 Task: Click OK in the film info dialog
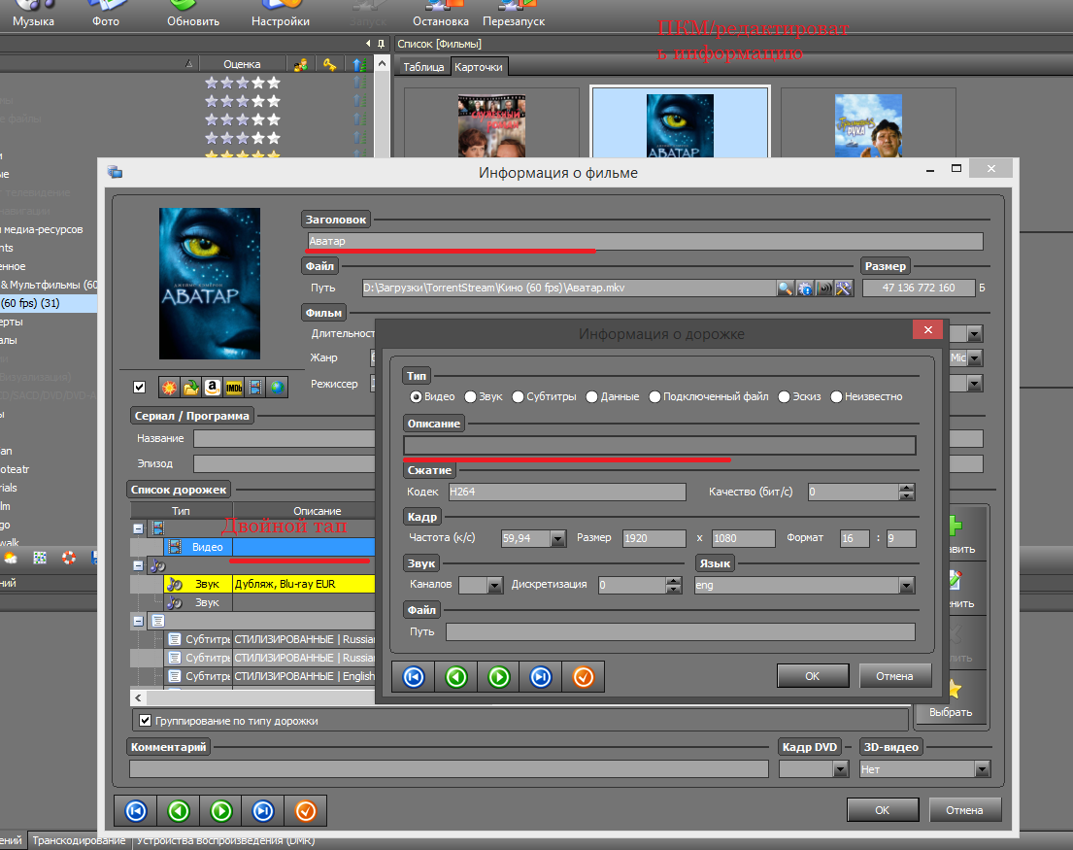(882, 810)
